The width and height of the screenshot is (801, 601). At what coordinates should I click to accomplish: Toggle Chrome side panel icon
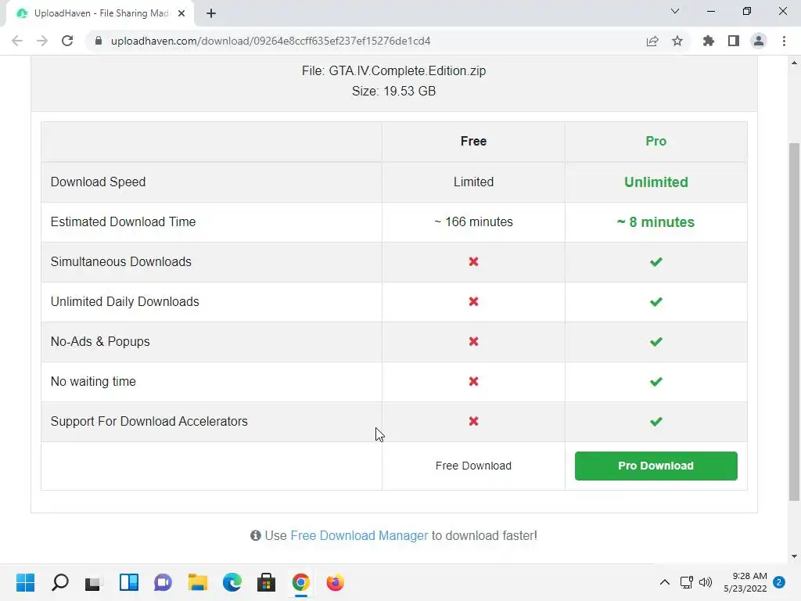[734, 41]
